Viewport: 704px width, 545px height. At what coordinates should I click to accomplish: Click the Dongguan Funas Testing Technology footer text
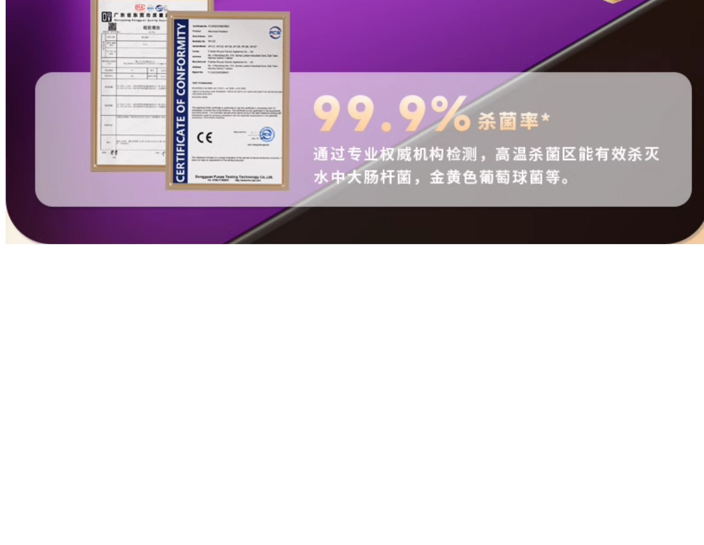[234, 177]
